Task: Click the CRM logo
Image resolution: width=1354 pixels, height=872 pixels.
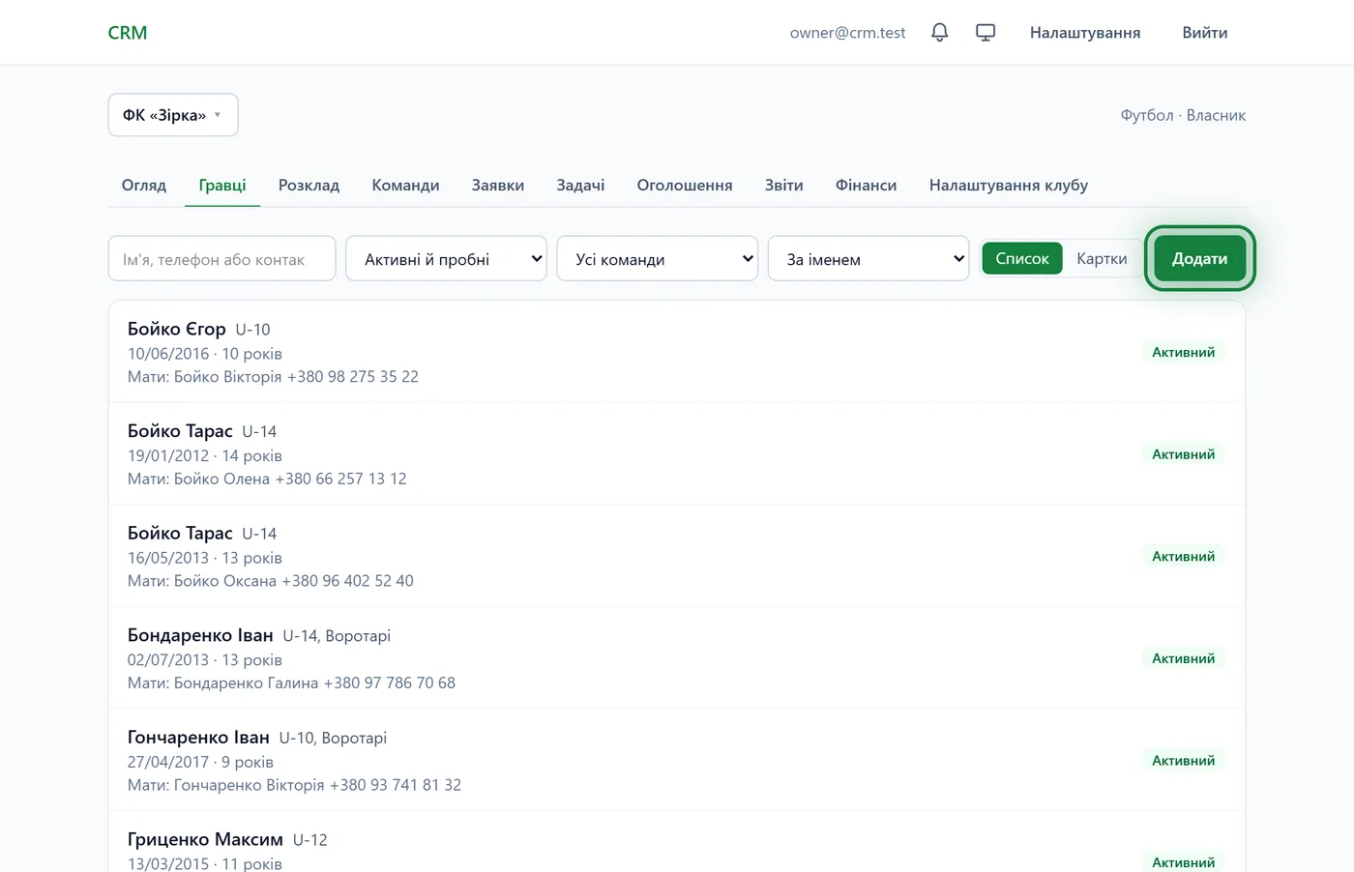Action: click(128, 33)
